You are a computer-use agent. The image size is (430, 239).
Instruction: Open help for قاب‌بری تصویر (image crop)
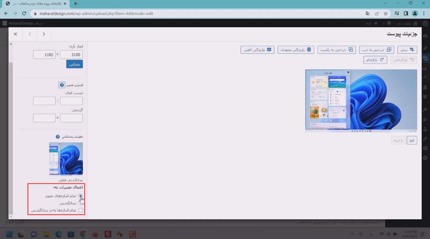(x=62, y=85)
